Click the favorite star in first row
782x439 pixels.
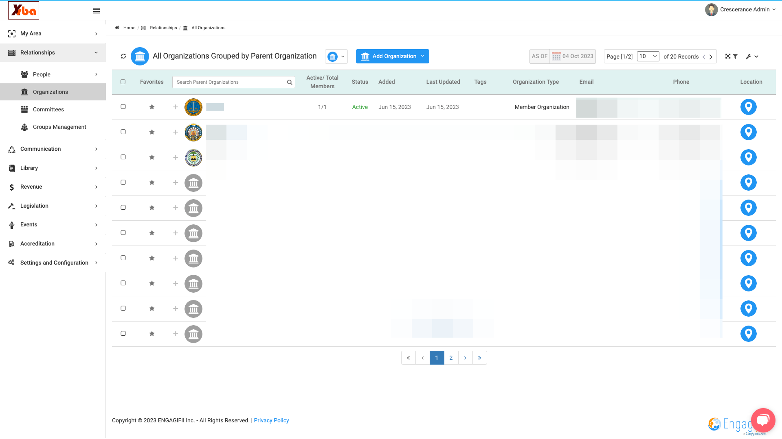pyautogui.click(x=152, y=107)
